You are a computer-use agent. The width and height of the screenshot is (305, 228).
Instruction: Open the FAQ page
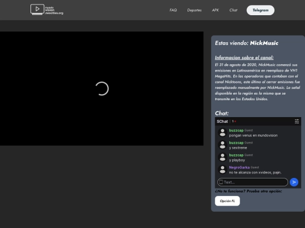tap(173, 10)
